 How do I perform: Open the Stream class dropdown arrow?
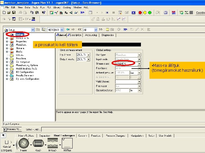[139, 64]
